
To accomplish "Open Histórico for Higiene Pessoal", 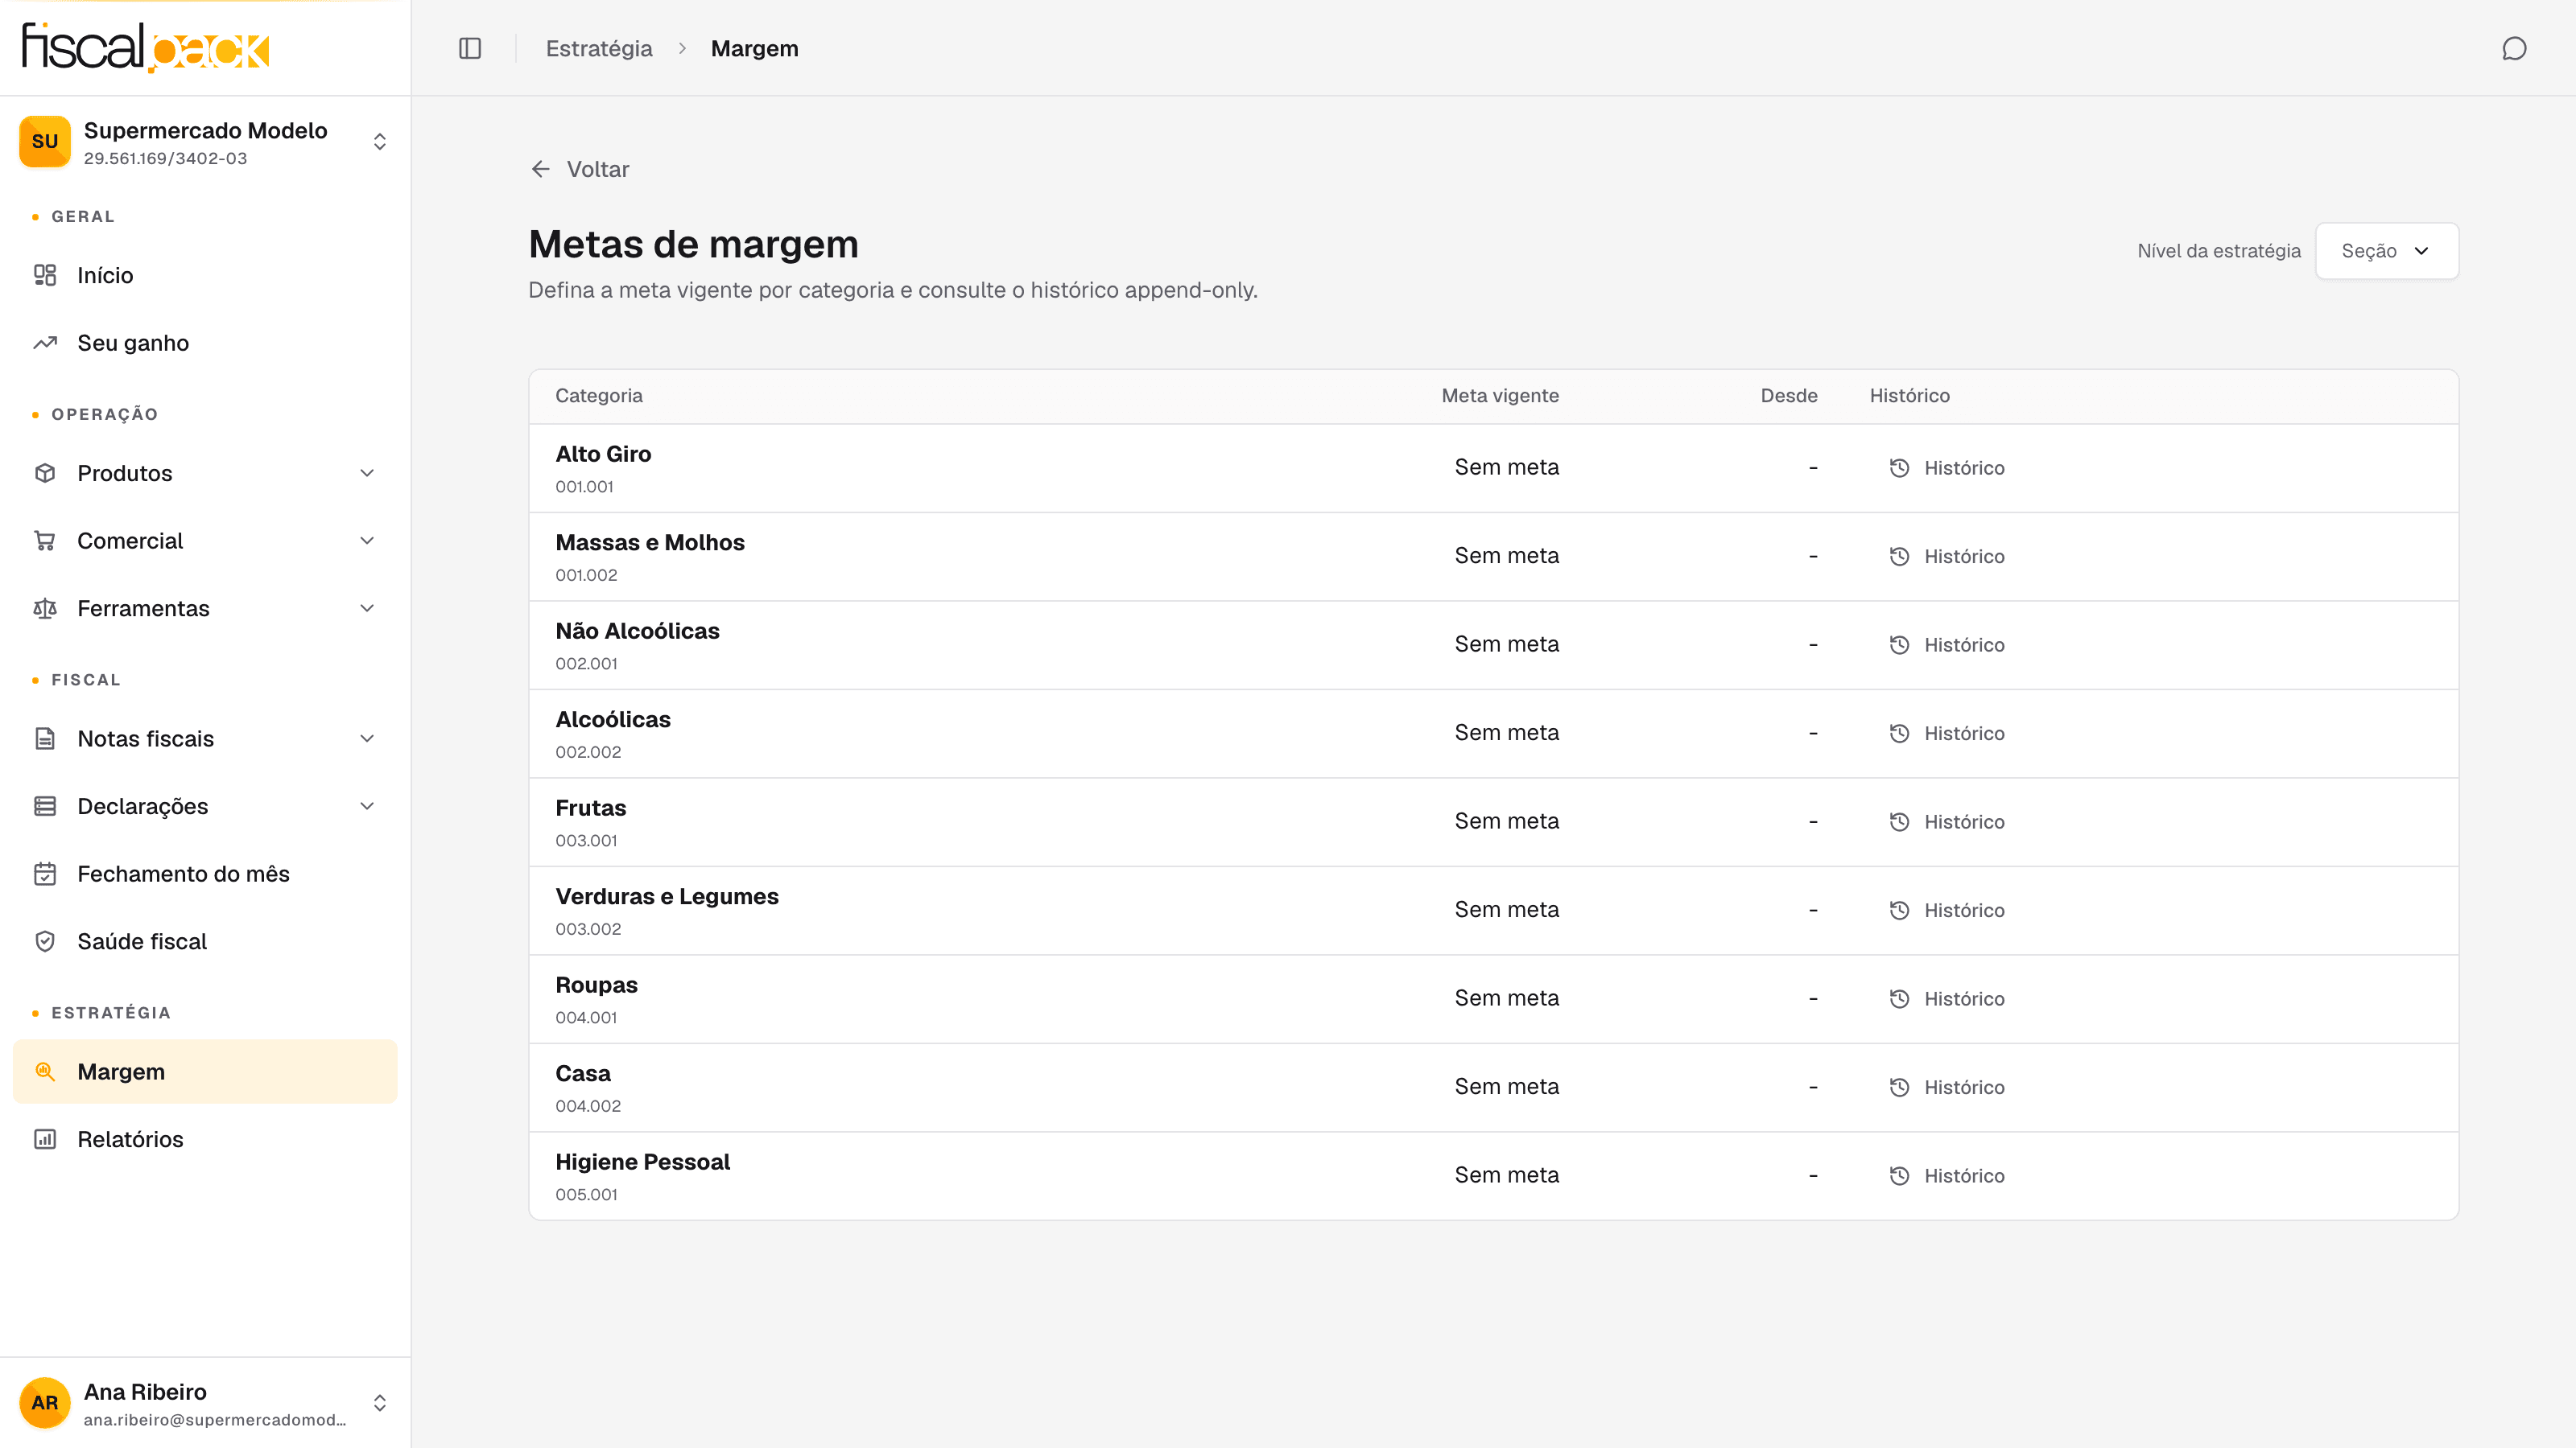I will tap(1947, 1175).
